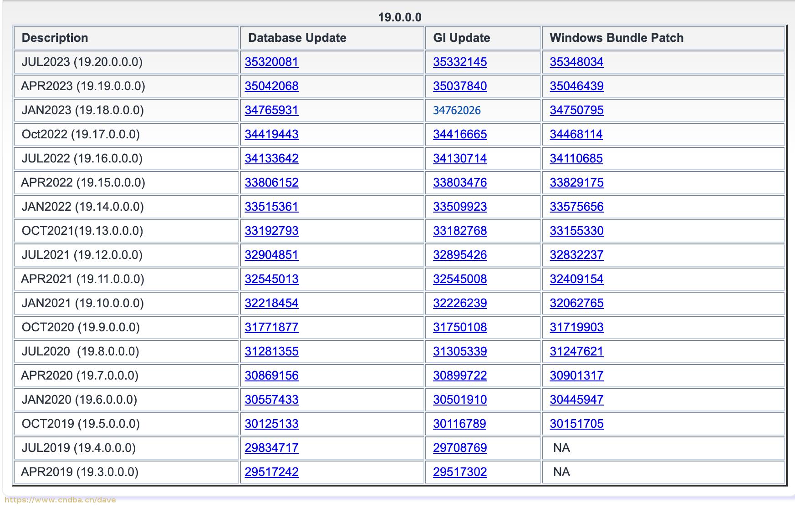Viewport: 795px width, 507px height.
Task: Open Database Update patch 34133642
Action: click(271, 158)
